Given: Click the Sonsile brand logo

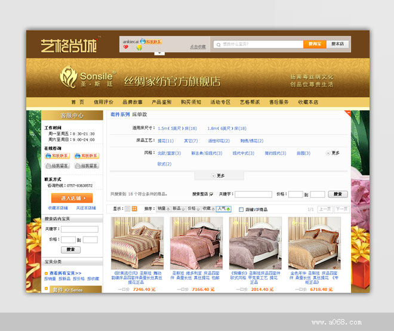Looking at the screenshot, I should (88, 78).
